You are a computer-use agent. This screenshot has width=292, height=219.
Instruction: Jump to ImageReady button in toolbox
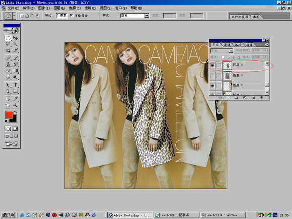(12, 143)
